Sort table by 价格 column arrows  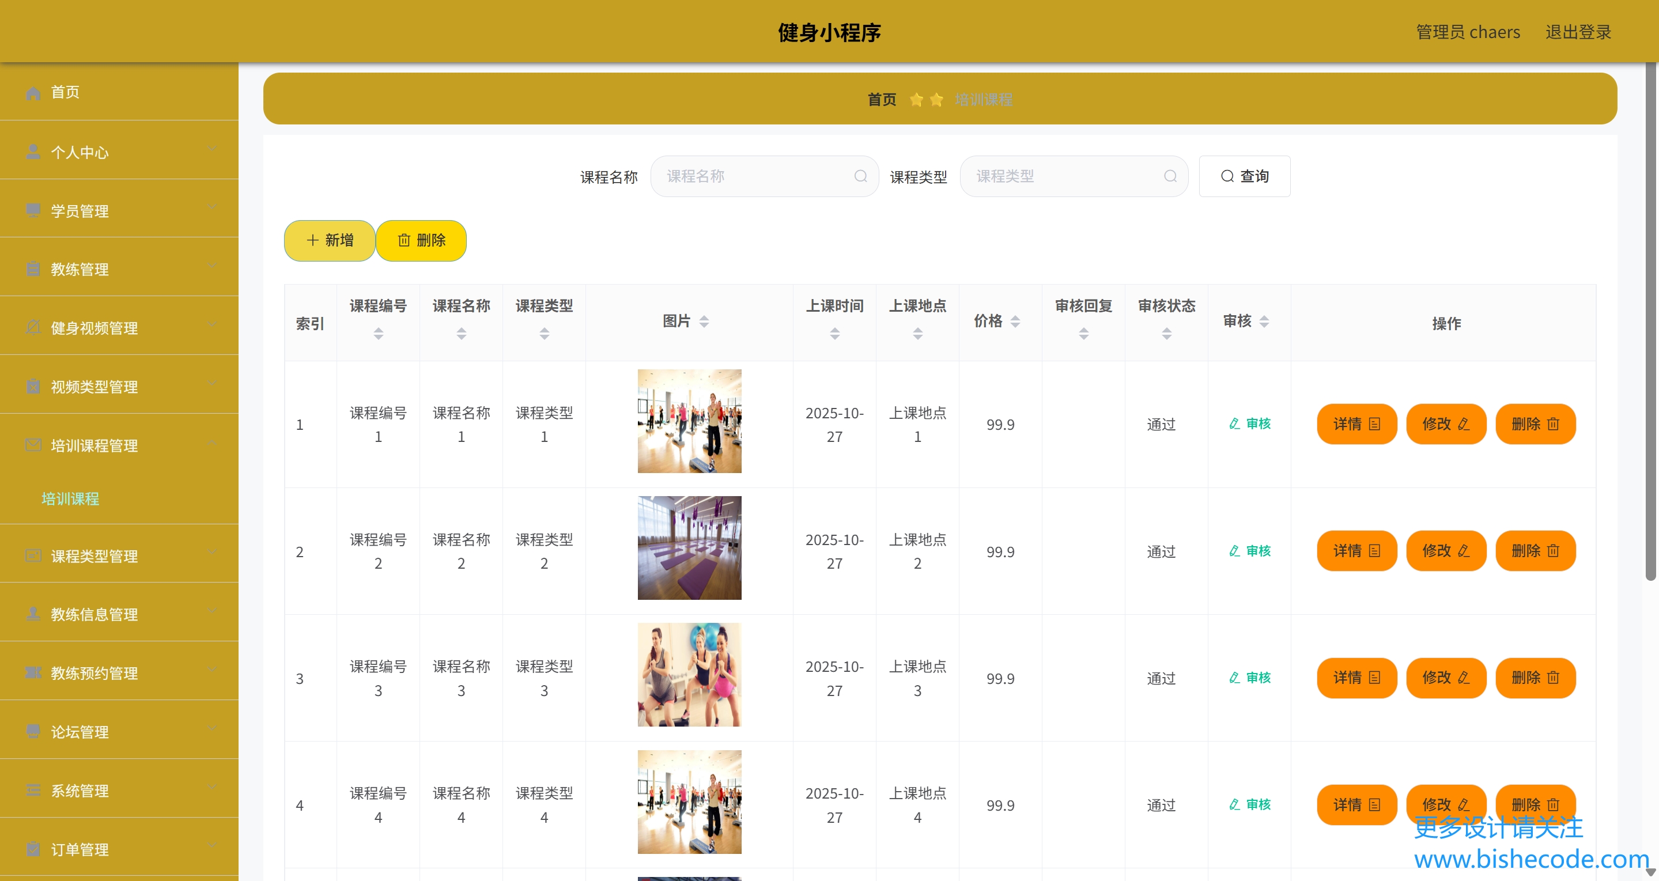(x=1015, y=322)
